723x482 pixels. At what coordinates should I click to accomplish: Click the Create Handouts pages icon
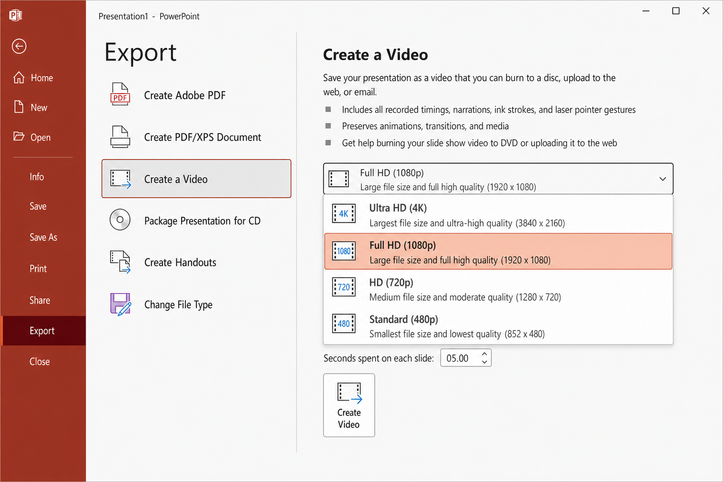point(120,262)
